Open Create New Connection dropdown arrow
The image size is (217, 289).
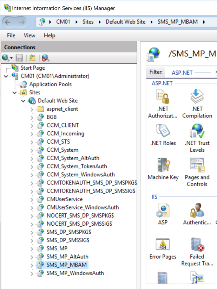pyautogui.click(x=11, y=58)
